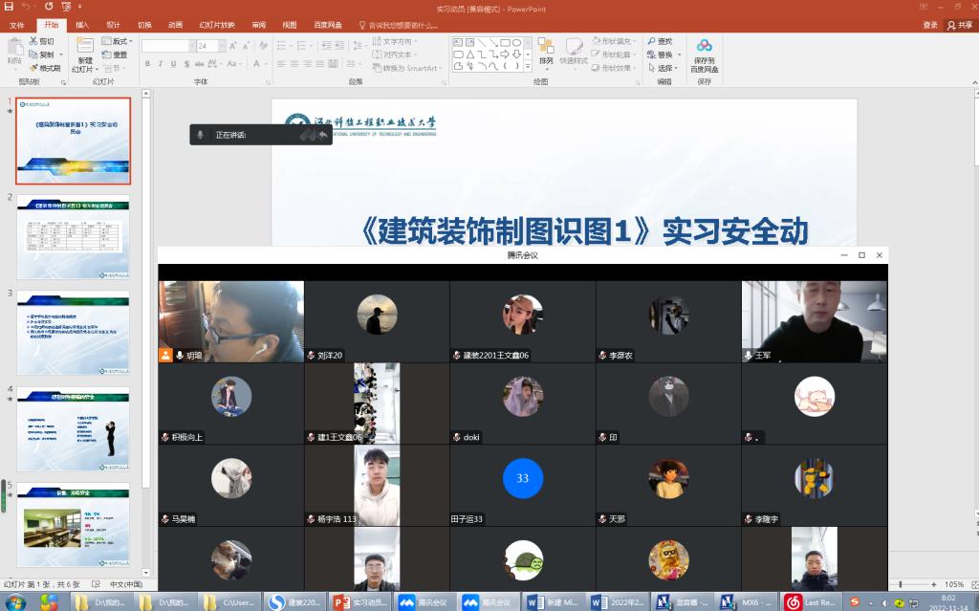The width and height of the screenshot is (979, 611).
Task: Click the Cut icon in clipboard group
Action: pyautogui.click(x=41, y=41)
